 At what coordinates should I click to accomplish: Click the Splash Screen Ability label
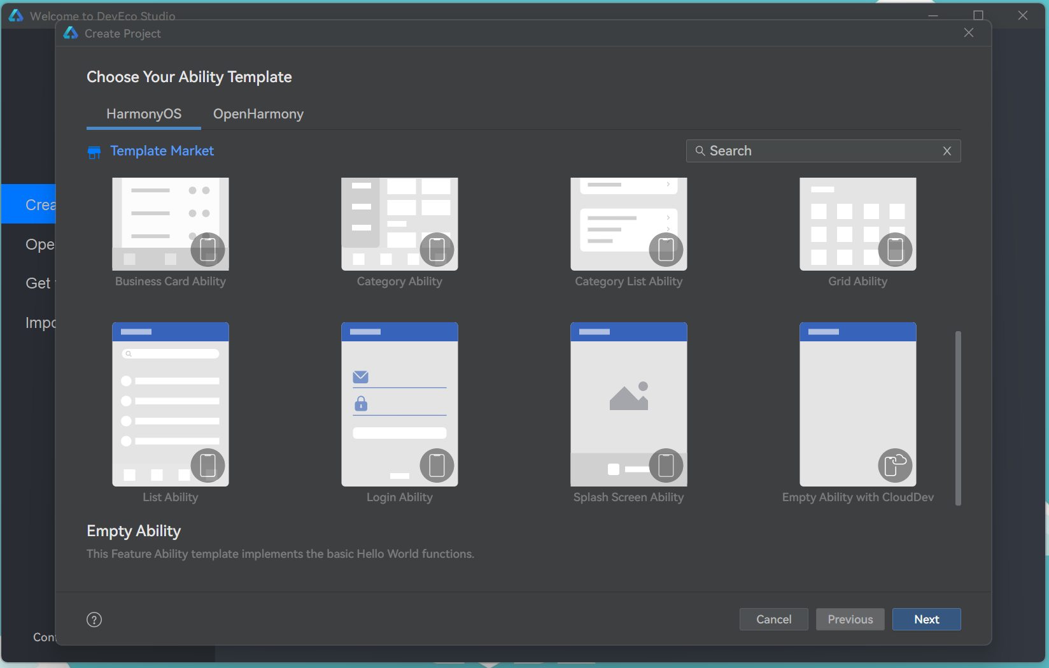pos(629,497)
